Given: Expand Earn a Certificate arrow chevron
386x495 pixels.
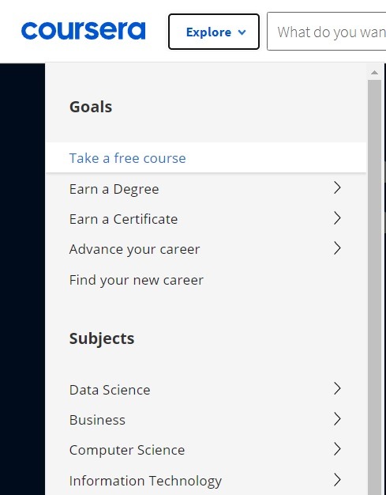Looking at the screenshot, I should click(x=337, y=218).
